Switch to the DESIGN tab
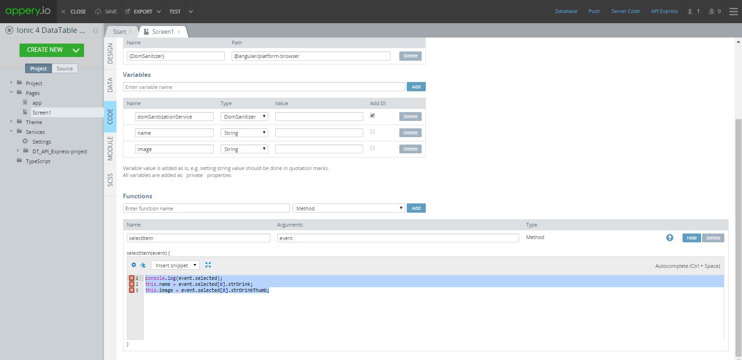The image size is (742, 360). tap(110, 53)
